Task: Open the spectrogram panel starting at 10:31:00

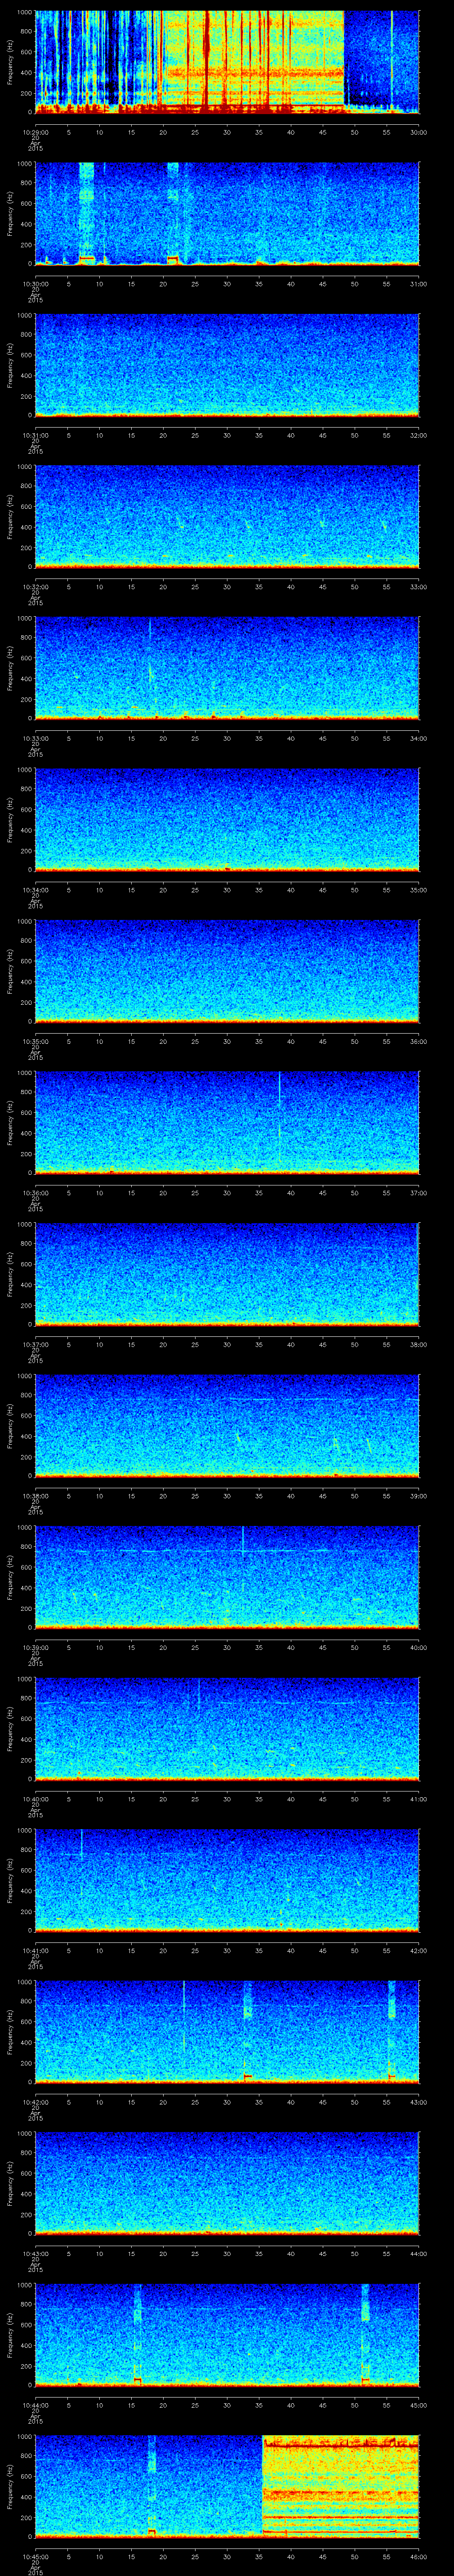Action: (227, 365)
